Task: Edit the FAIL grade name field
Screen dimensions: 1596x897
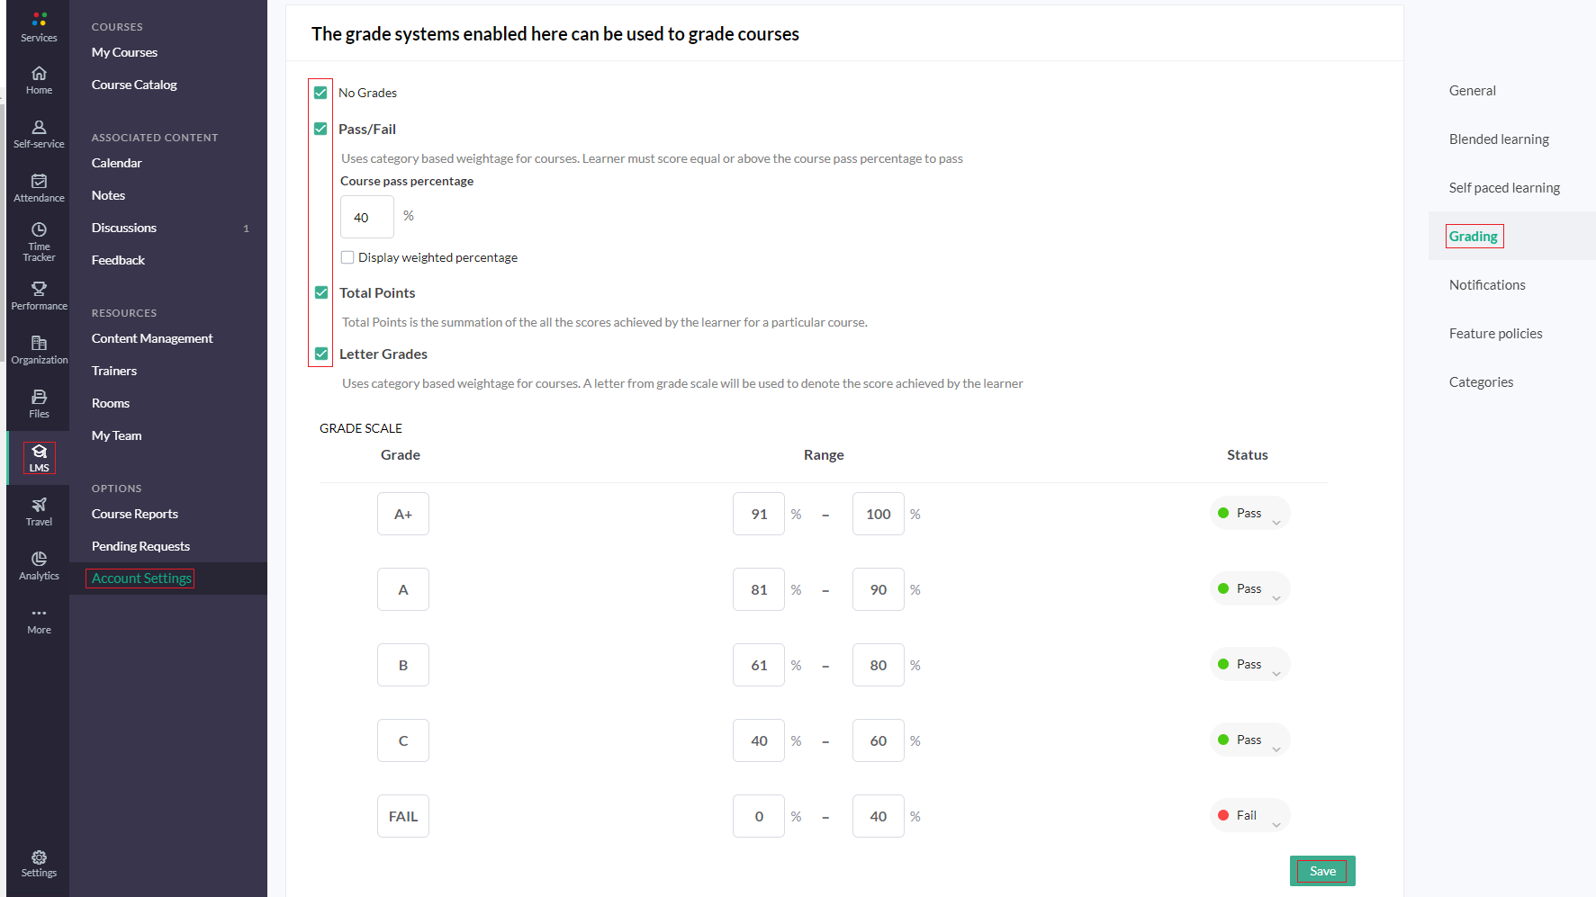Action: tap(403, 816)
